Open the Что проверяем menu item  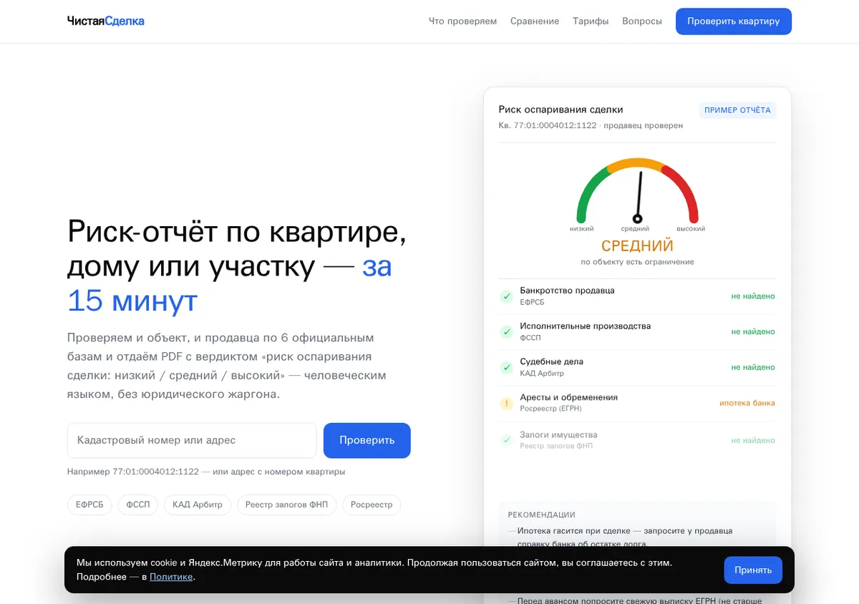coord(462,21)
